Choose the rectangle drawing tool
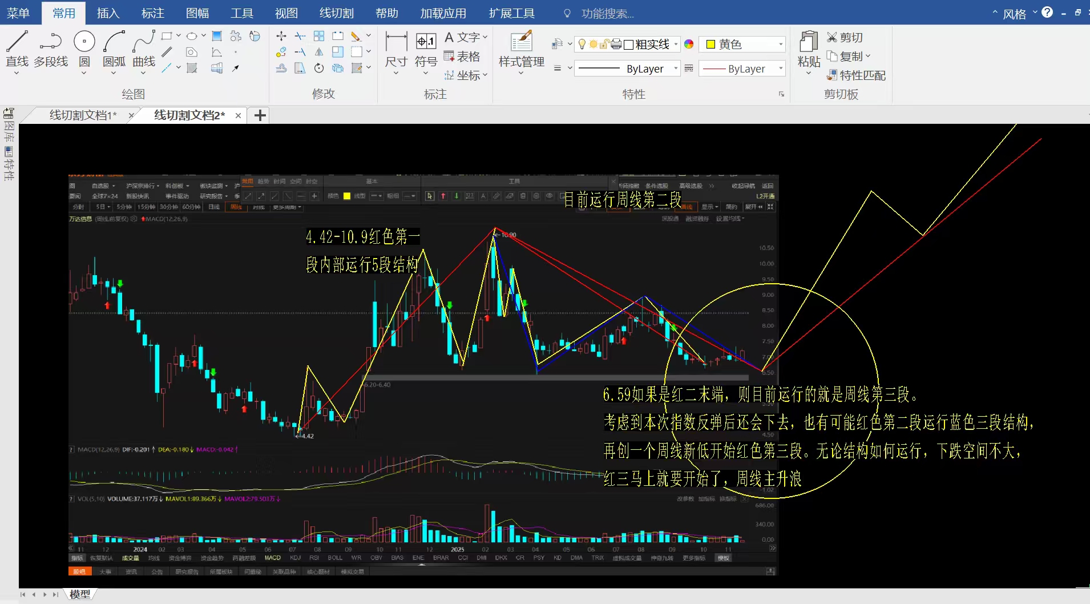The image size is (1090, 604). pos(167,36)
